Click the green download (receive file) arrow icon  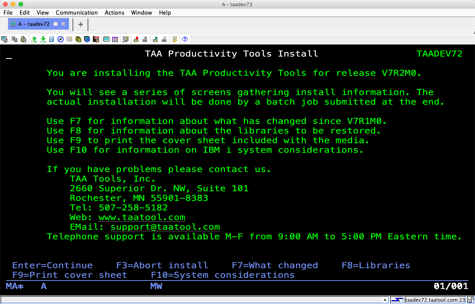pyautogui.click(x=43, y=39)
